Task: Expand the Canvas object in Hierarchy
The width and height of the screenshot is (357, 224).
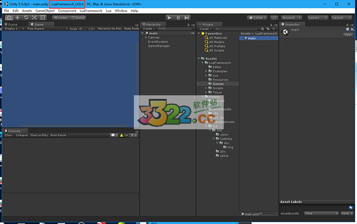Action: (x=146, y=38)
